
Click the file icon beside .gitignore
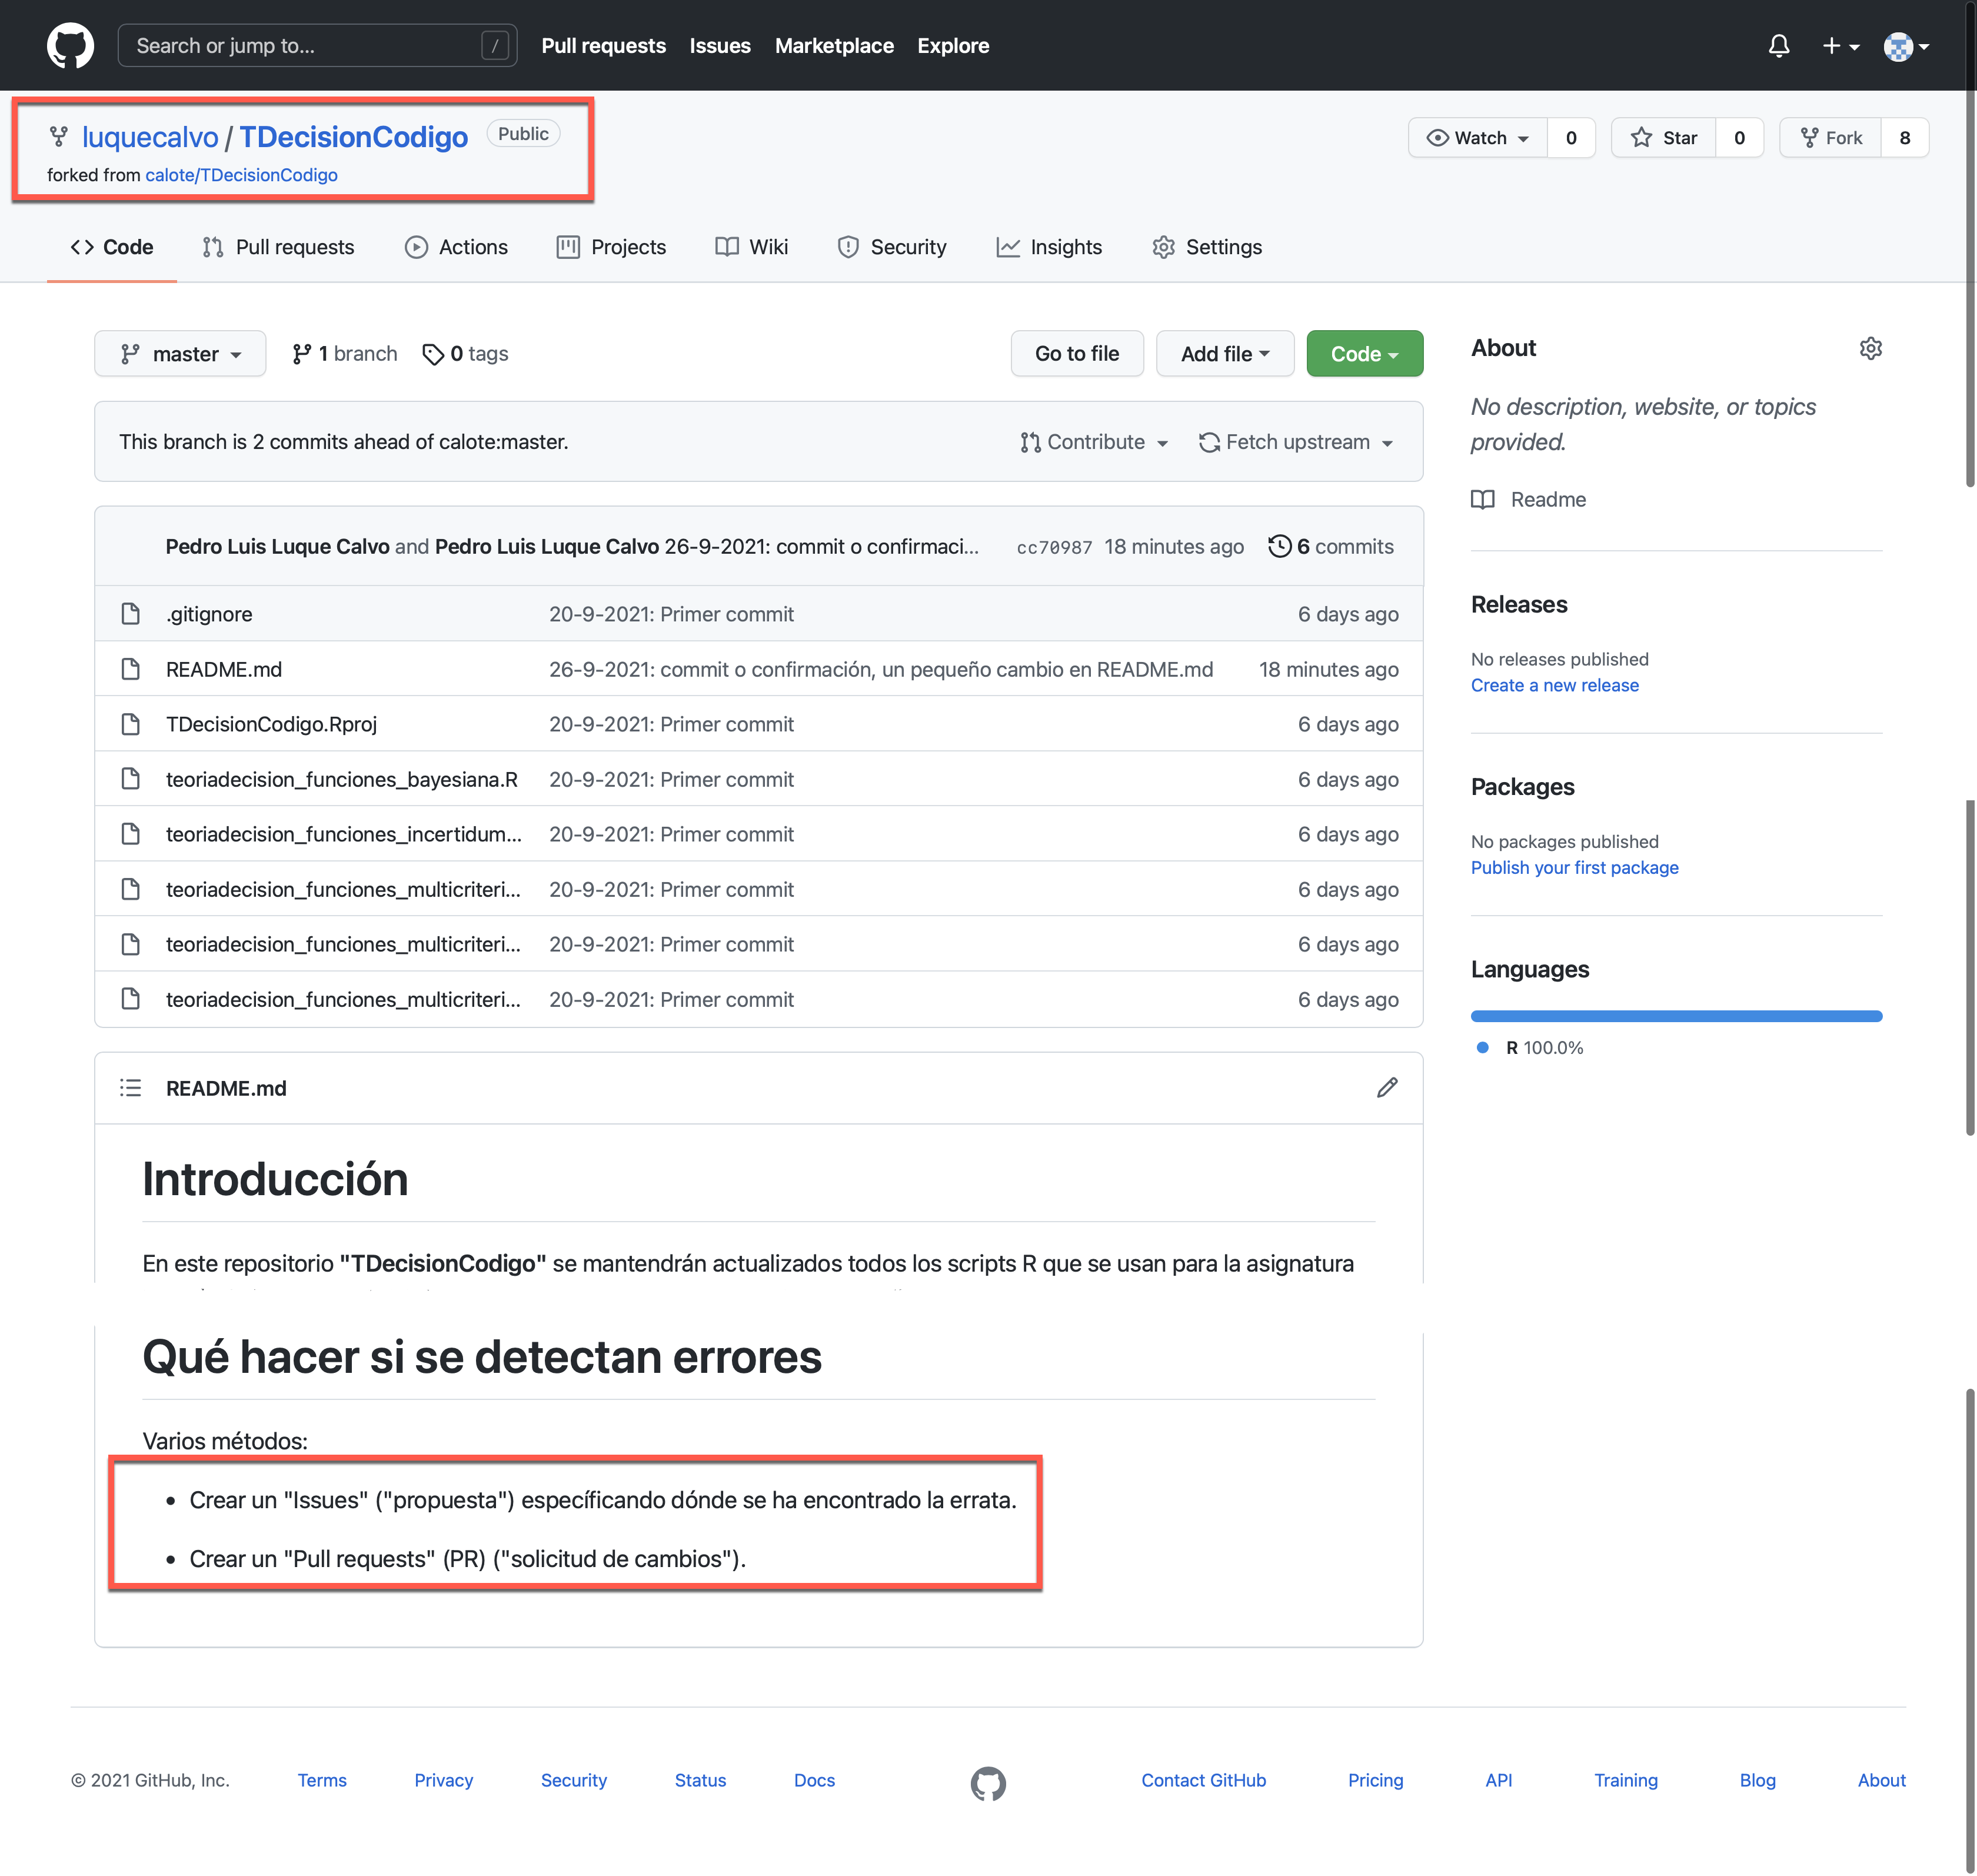(130, 614)
